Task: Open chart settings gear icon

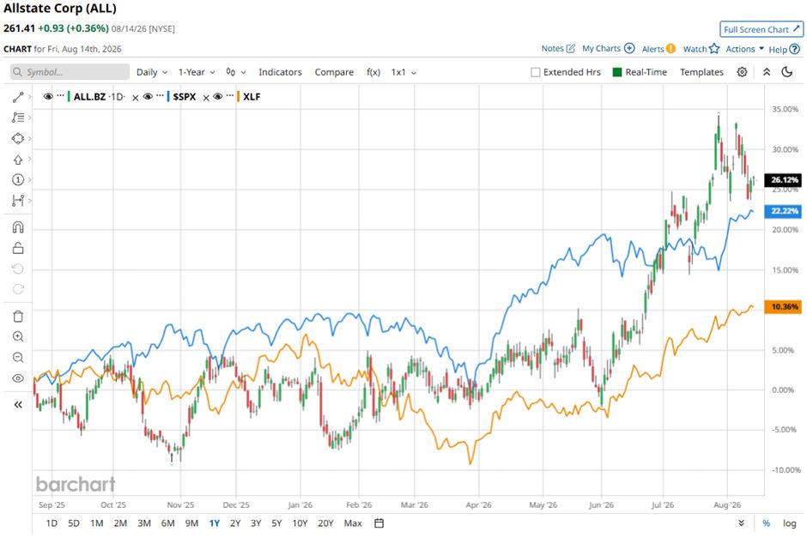Action: coord(742,72)
